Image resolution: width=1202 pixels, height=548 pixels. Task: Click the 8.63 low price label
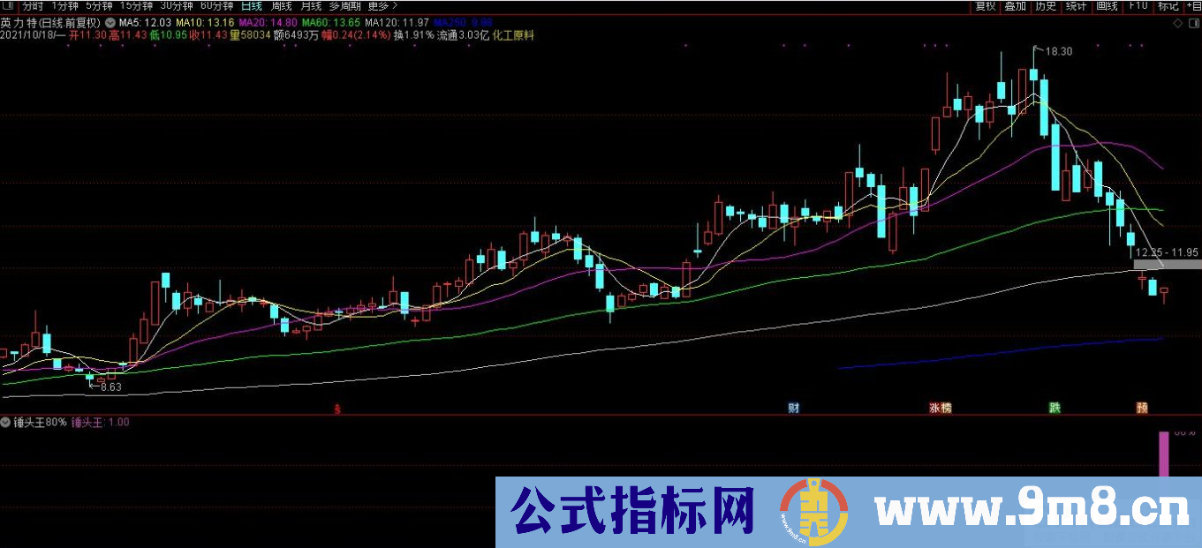(110, 387)
